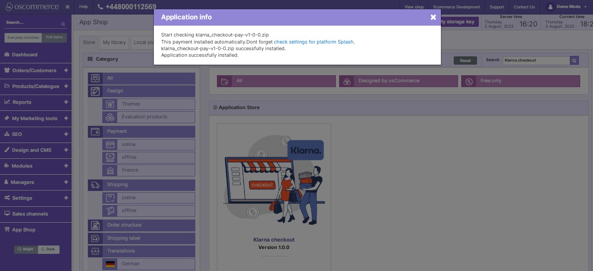
Task: Click the Support link
Action: tap(497, 7)
